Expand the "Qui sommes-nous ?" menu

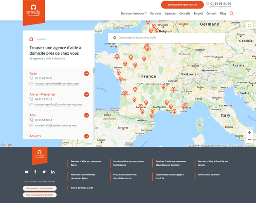coord(134,13)
